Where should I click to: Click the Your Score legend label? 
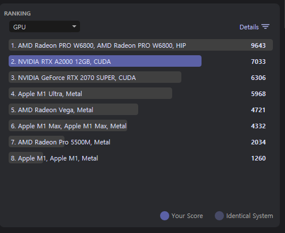[187, 216]
